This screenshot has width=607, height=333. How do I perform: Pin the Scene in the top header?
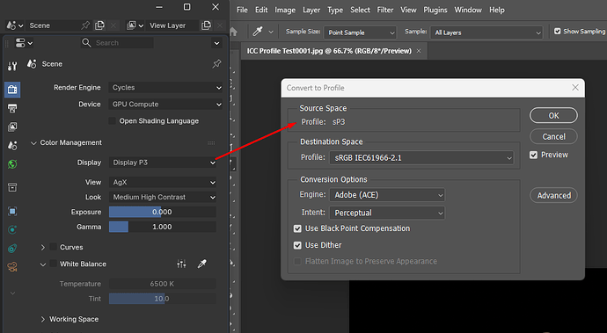pos(85,25)
